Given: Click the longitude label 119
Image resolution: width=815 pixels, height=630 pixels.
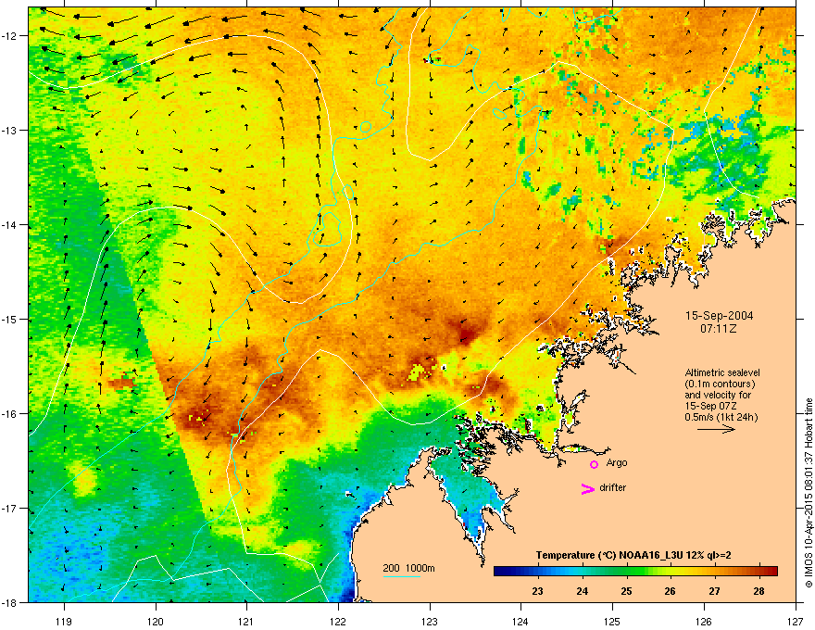Looking at the screenshot, I should point(64,622).
